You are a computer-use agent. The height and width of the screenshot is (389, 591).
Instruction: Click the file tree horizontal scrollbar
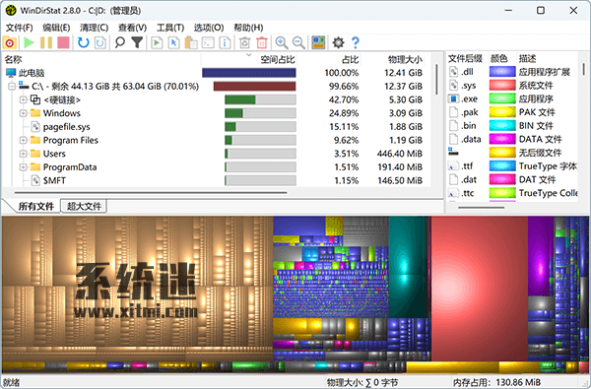pyautogui.click(x=151, y=193)
